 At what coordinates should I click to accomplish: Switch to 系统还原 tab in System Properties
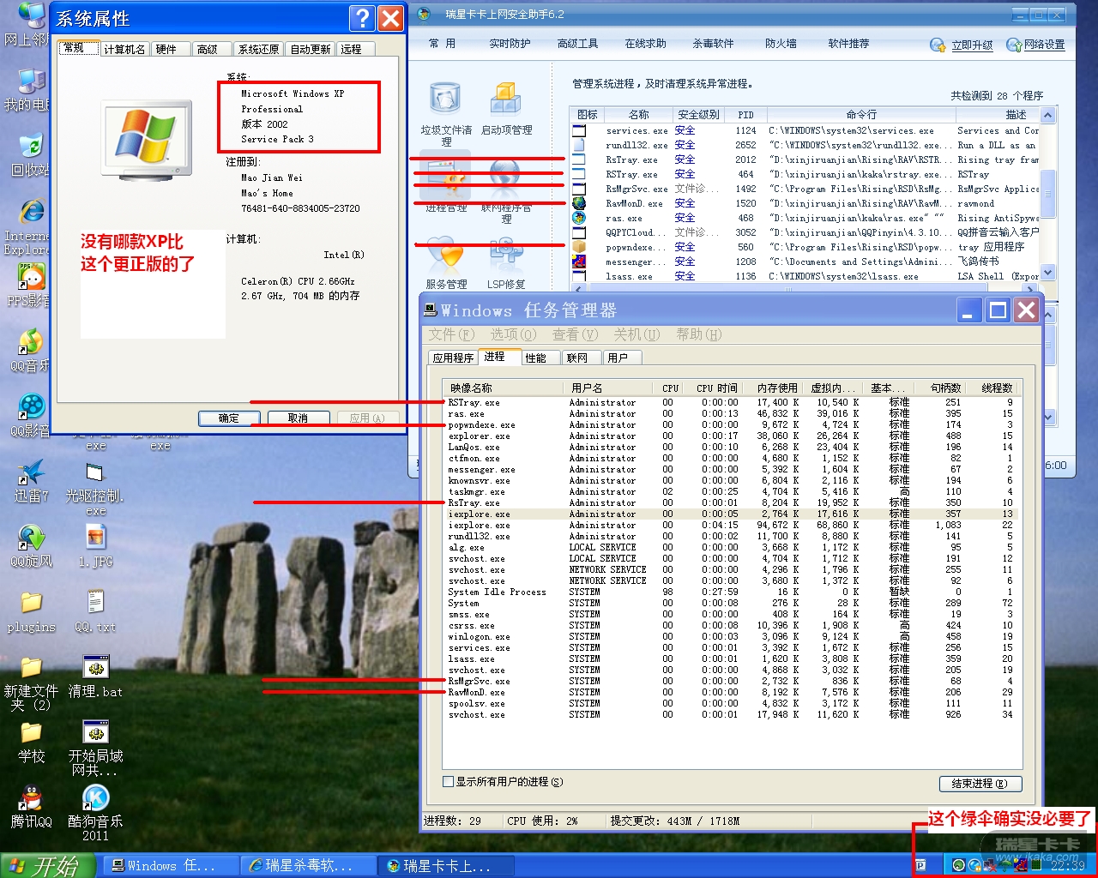click(259, 50)
